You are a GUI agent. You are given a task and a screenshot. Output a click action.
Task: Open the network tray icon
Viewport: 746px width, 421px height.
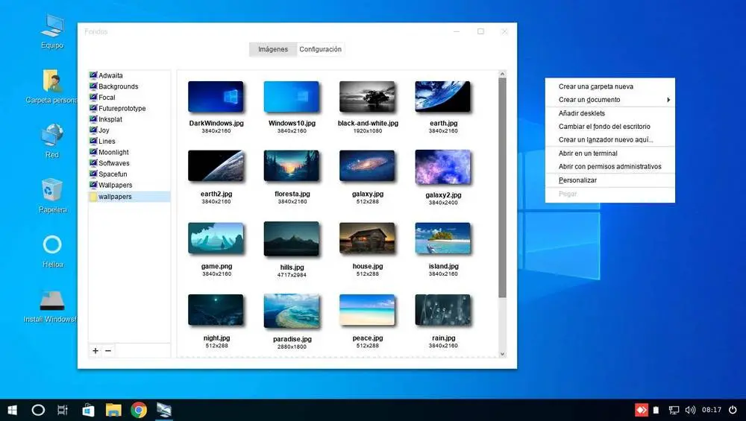click(x=674, y=410)
